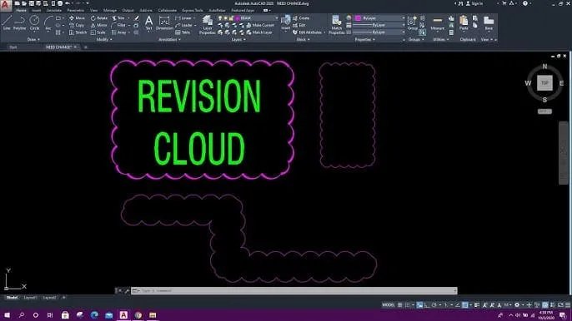
Task: Toggle the layer on/off lightbulb icon
Action: click(x=220, y=17)
